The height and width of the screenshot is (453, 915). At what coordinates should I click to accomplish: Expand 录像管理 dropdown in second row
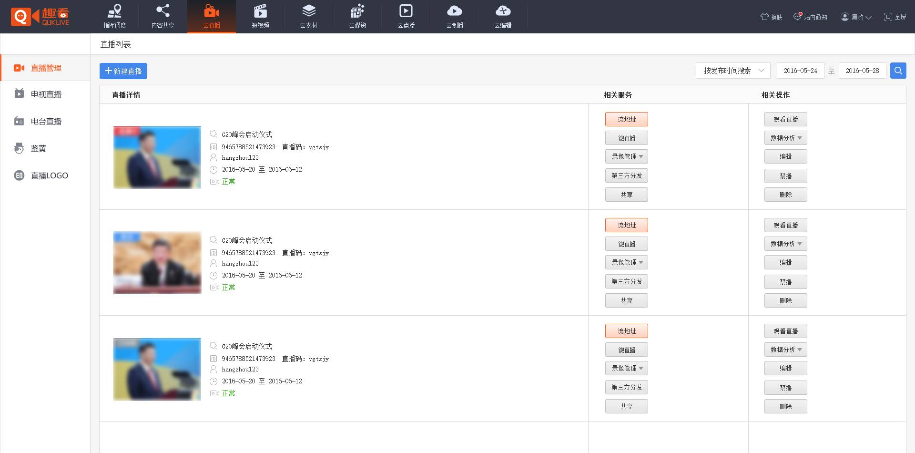click(x=627, y=262)
